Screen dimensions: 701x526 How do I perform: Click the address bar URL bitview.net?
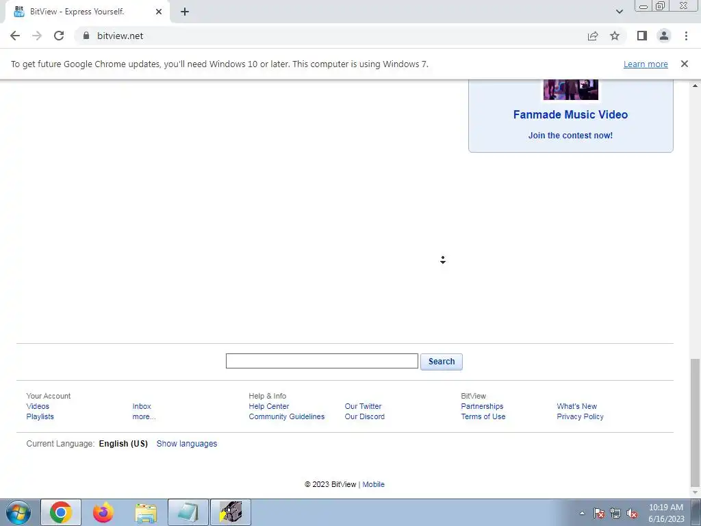120,36
